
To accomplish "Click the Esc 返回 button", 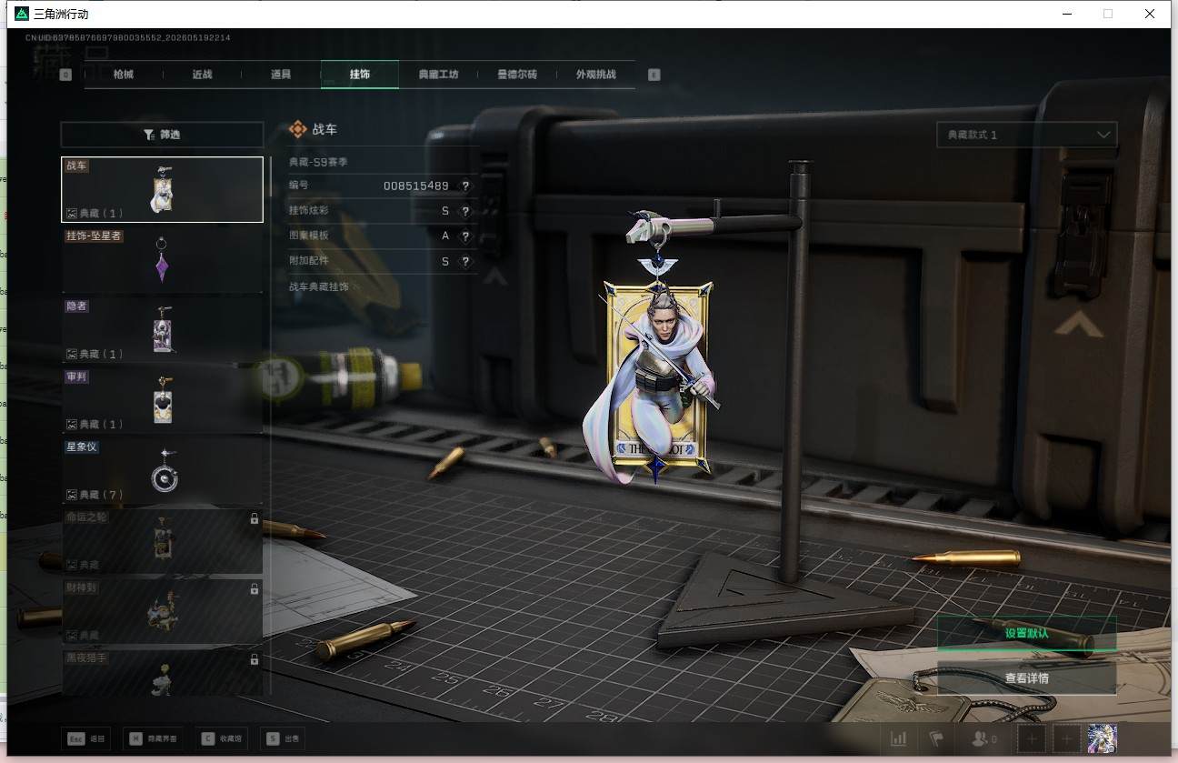I will (x=87, y=738).
